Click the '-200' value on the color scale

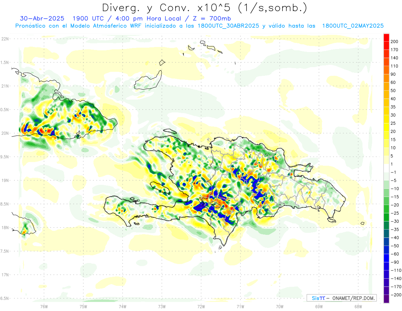click(x=397, y=295)
